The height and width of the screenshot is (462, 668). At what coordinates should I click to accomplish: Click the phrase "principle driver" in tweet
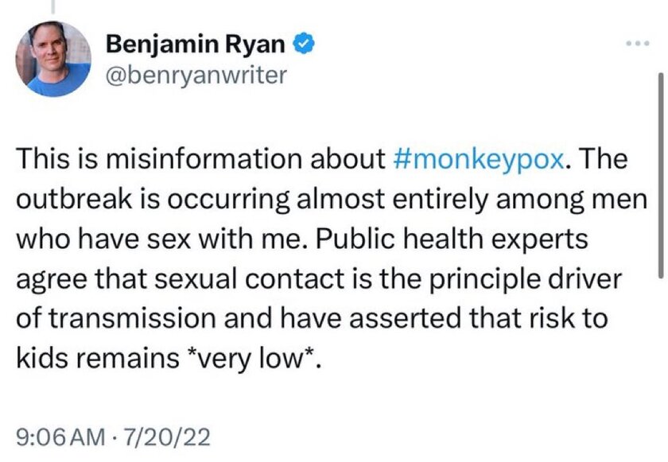click(525, 279)
